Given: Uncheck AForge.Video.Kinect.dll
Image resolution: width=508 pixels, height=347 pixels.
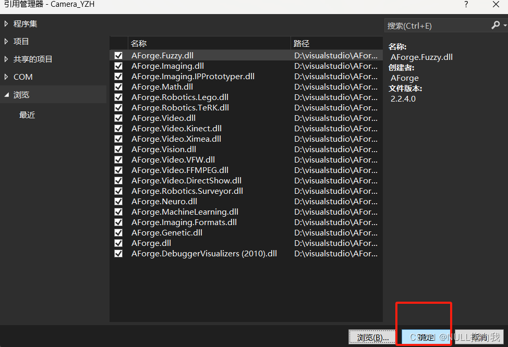Looking at the screenshot, I should [x=118, y=128].
